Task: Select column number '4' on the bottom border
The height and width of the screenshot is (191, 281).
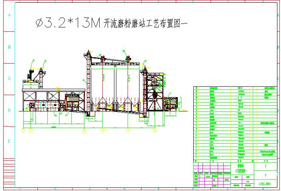Action: point(124,189)
